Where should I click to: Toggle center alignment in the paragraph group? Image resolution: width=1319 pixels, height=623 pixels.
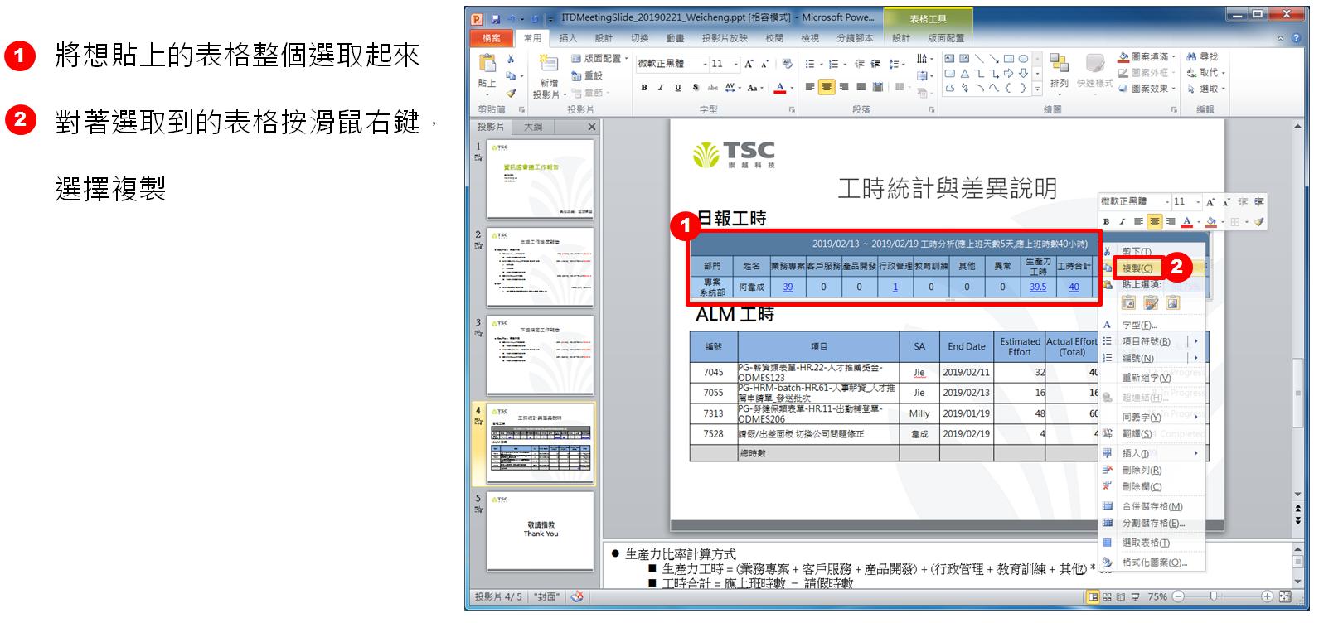point(827,87)
